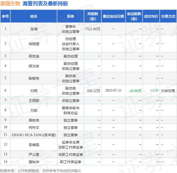Image resolution: width=177 pixels, height=173 pixels.
Task: Click the name 王西丽
Action: (34, 101)
